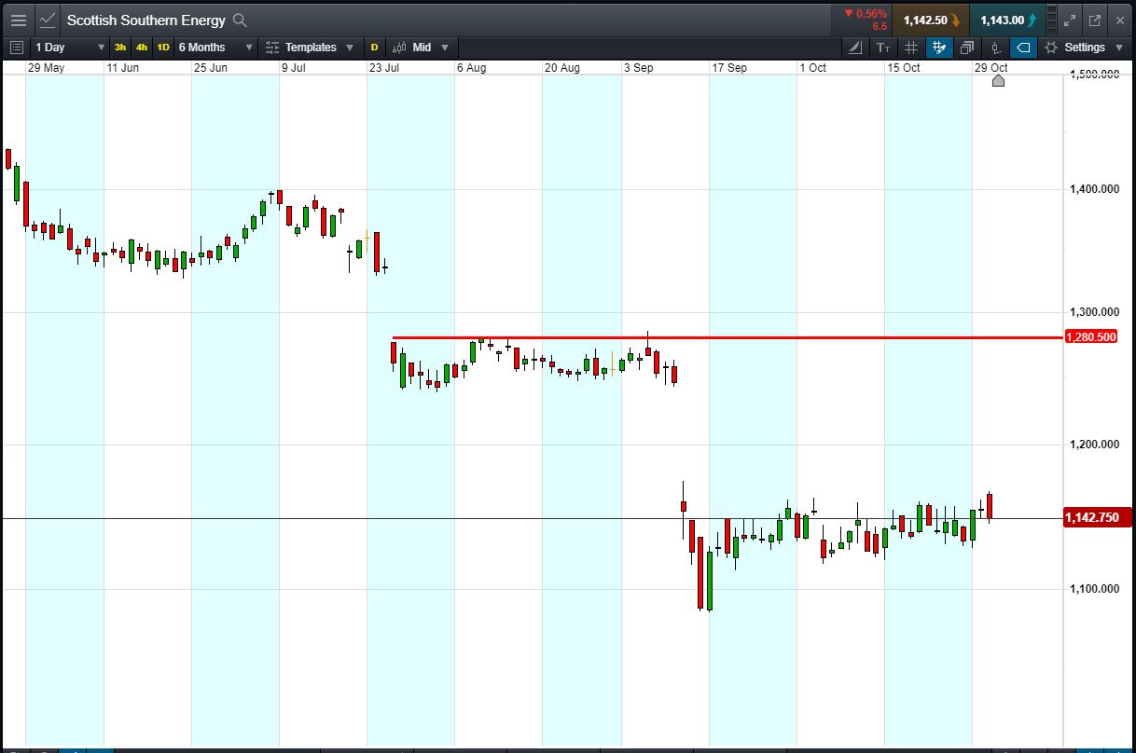Viewport: 1136px width, 753px height.
Task: Click the buy price 1,143.00
Action: click(1007, 20)
